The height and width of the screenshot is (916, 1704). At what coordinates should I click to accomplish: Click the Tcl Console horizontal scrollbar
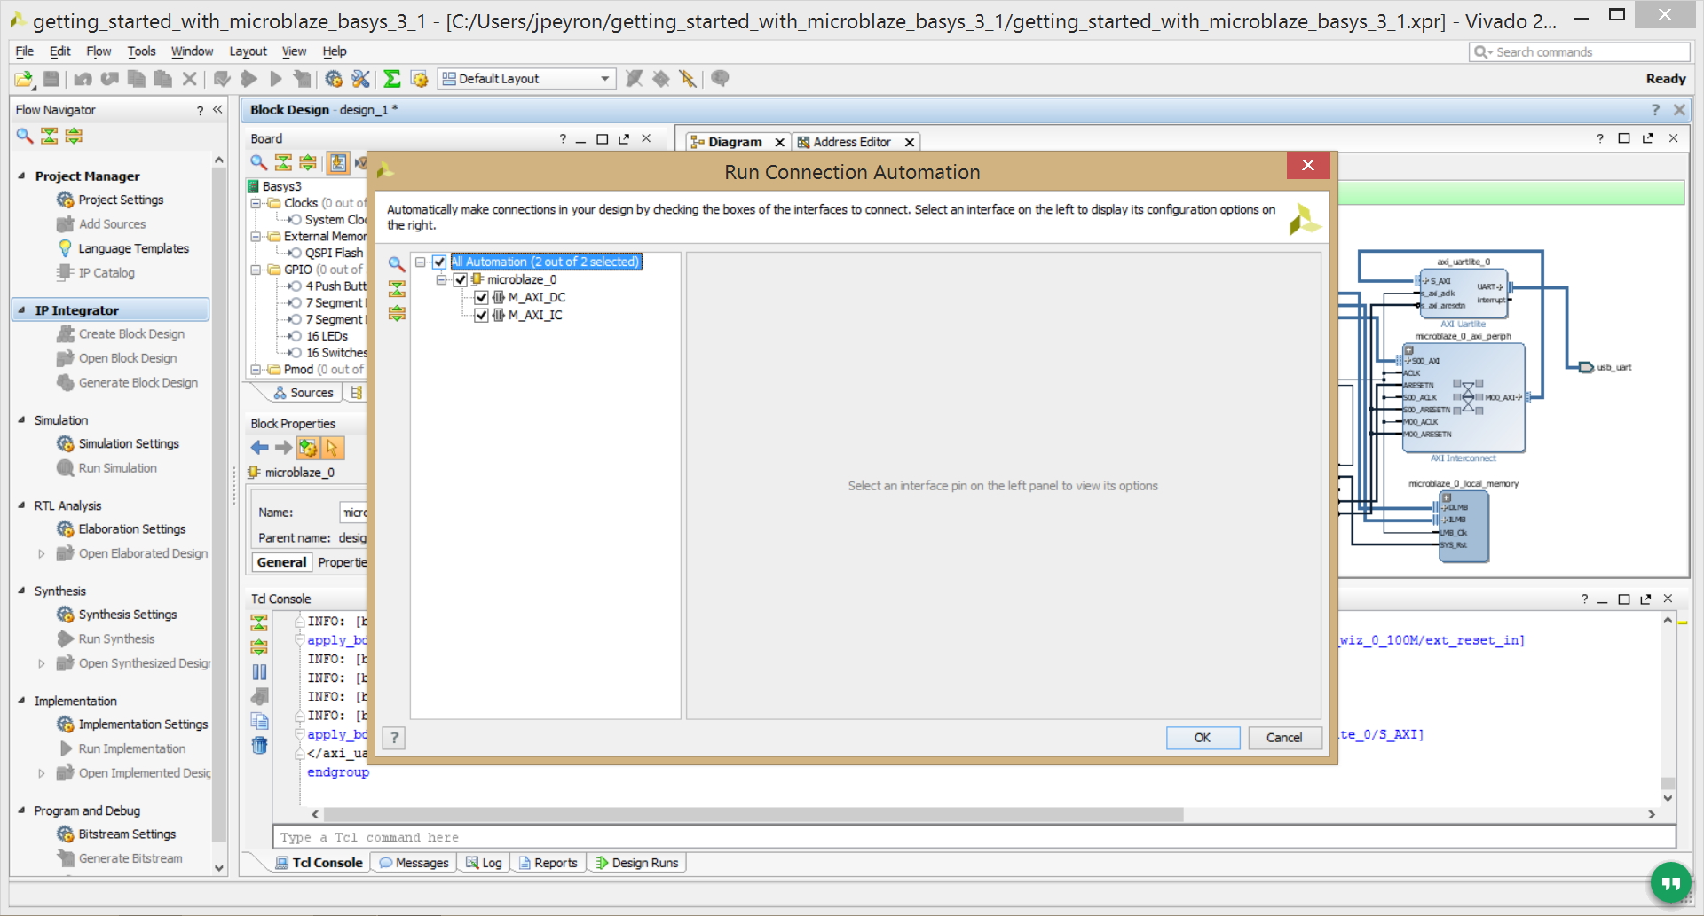[753, 814]
